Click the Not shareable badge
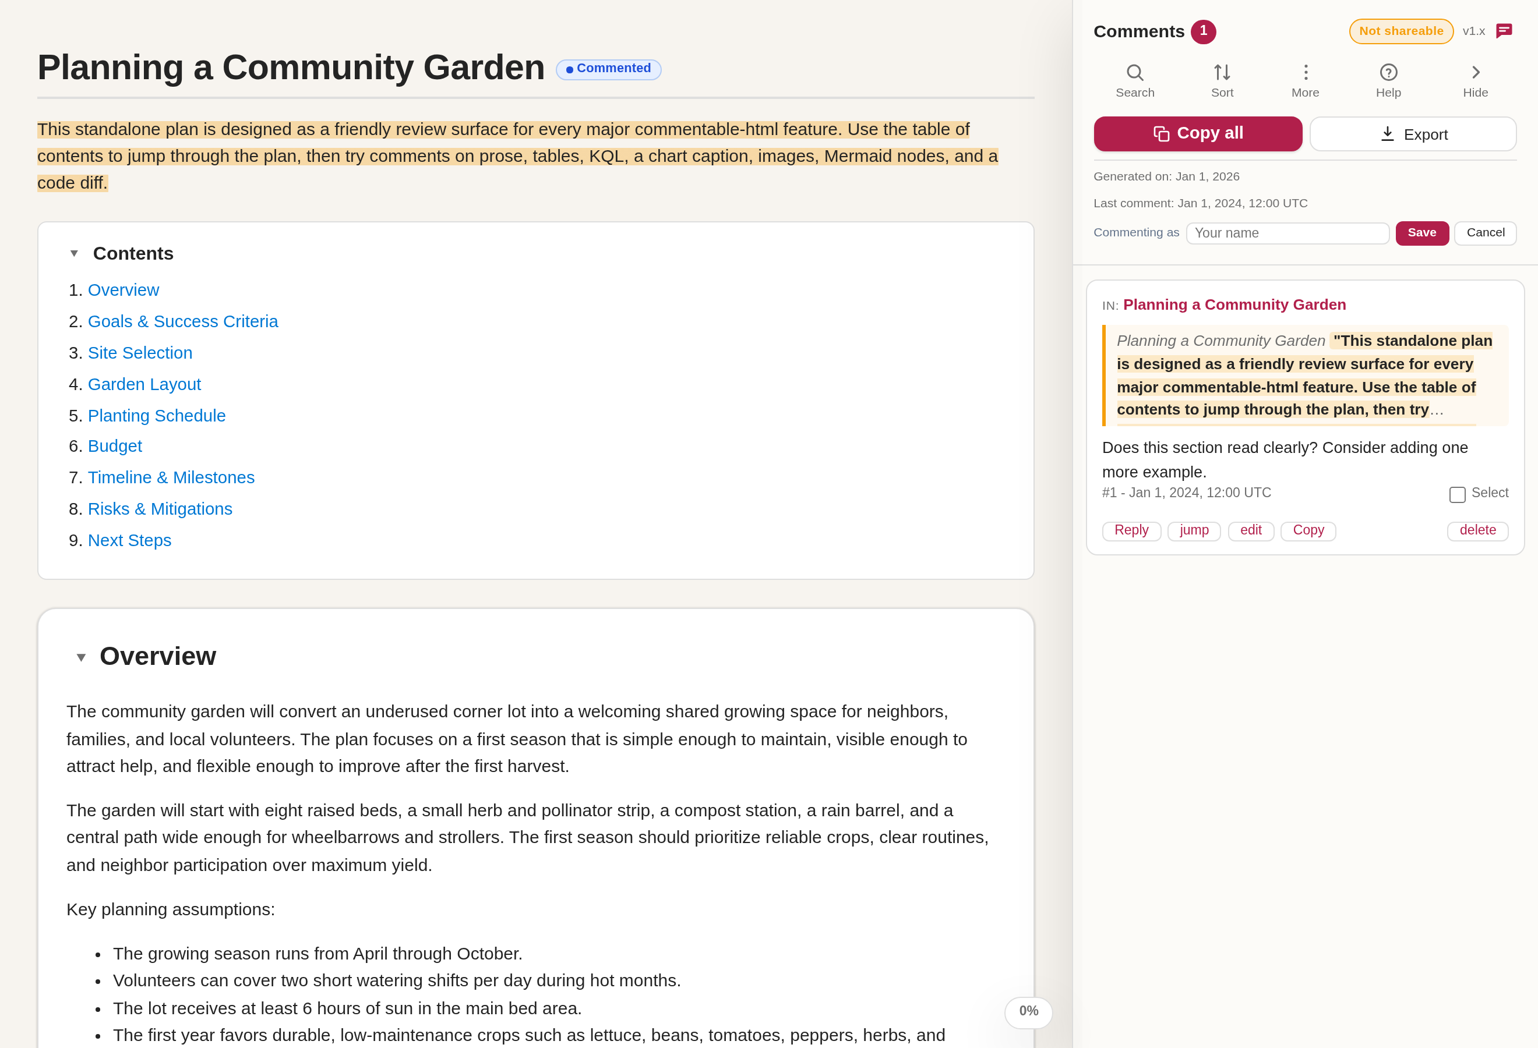Viewport: 1538px width, 1048px height. tap(1401, 31)
